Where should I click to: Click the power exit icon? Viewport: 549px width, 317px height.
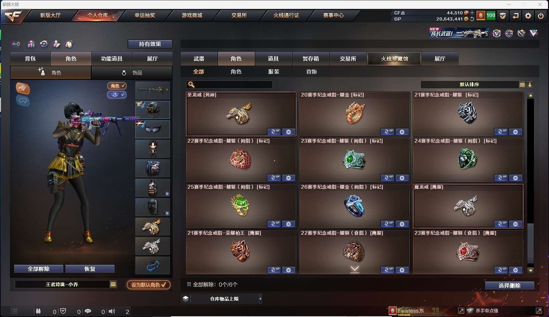(540, 16)
